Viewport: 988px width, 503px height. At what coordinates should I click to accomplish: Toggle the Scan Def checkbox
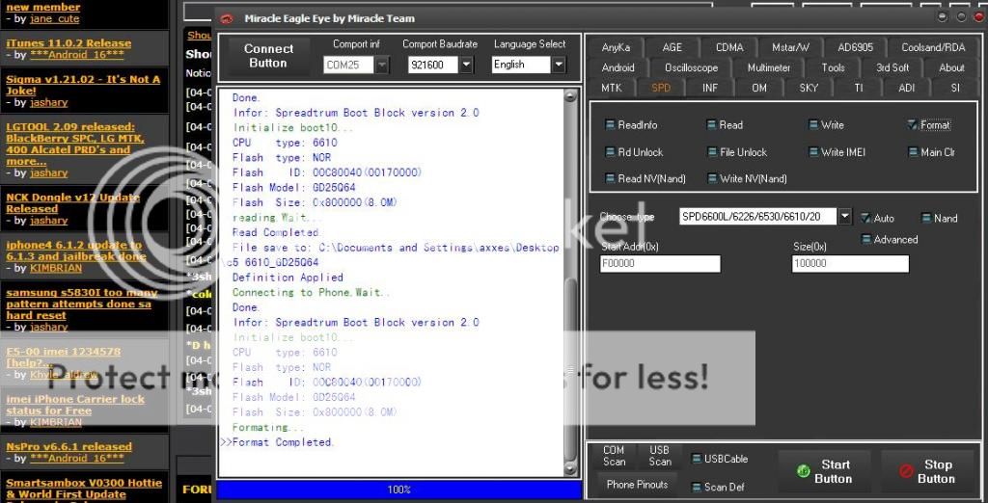(x=697, y=487)
